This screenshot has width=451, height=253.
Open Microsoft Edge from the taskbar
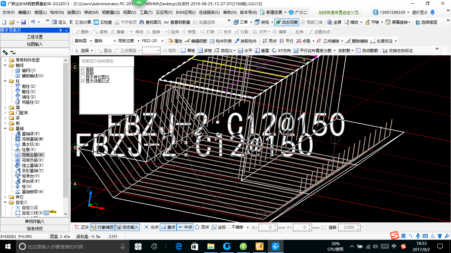pos(179,246)
